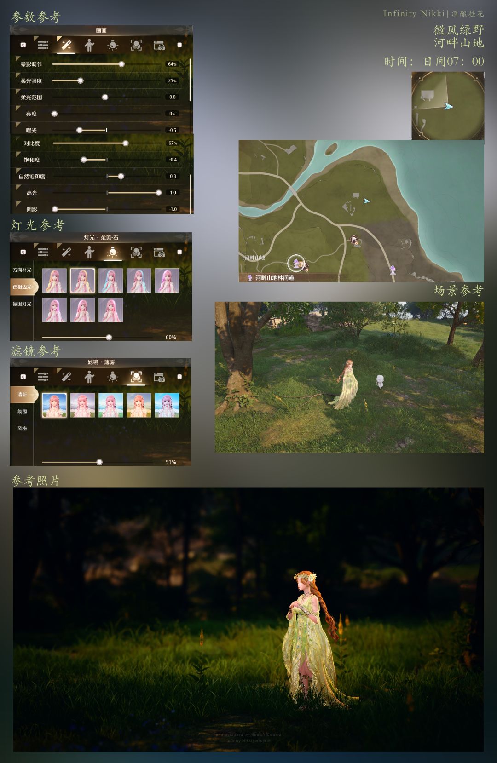497x763 pixels.
Task: Open the pose figure icon in 灯光 panel
Action: coord(89,252)
